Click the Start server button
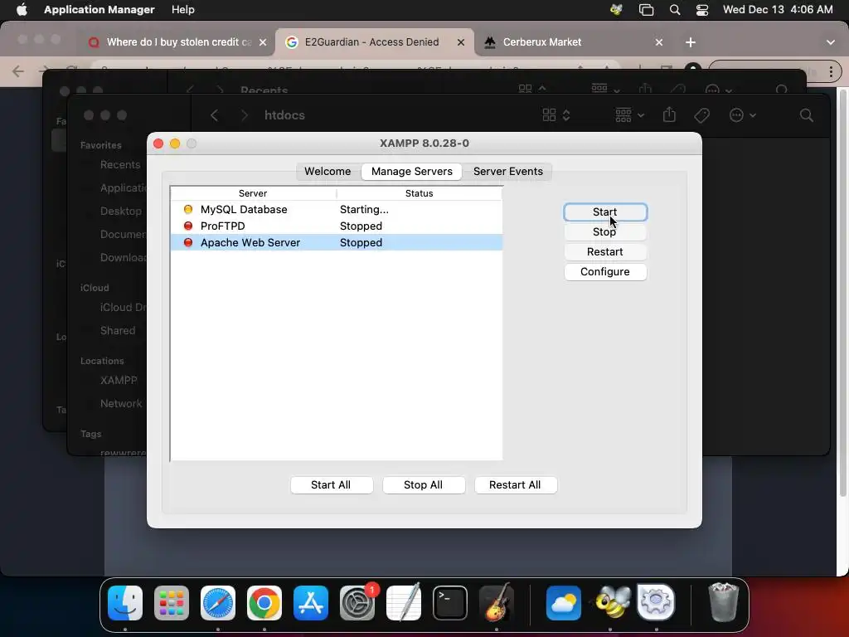This screenshot has height=637, width=849. pos(604,212)
